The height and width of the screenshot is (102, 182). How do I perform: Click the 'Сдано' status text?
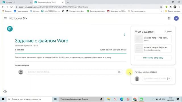(168, 31)
